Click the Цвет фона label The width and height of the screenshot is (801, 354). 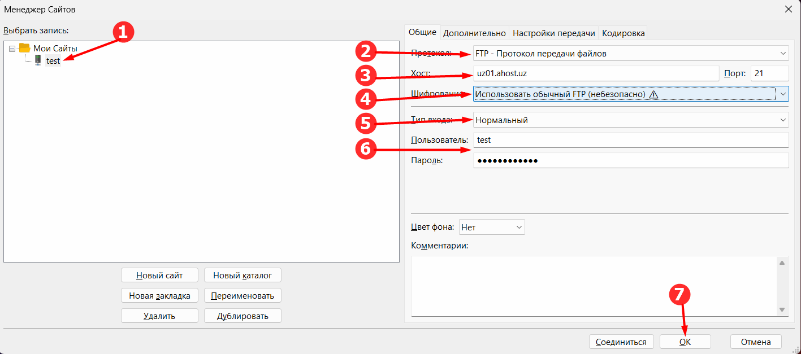432,227
